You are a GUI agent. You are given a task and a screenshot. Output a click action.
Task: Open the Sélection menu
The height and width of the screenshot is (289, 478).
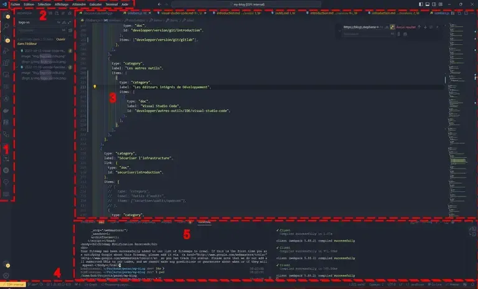pos(44,4)
